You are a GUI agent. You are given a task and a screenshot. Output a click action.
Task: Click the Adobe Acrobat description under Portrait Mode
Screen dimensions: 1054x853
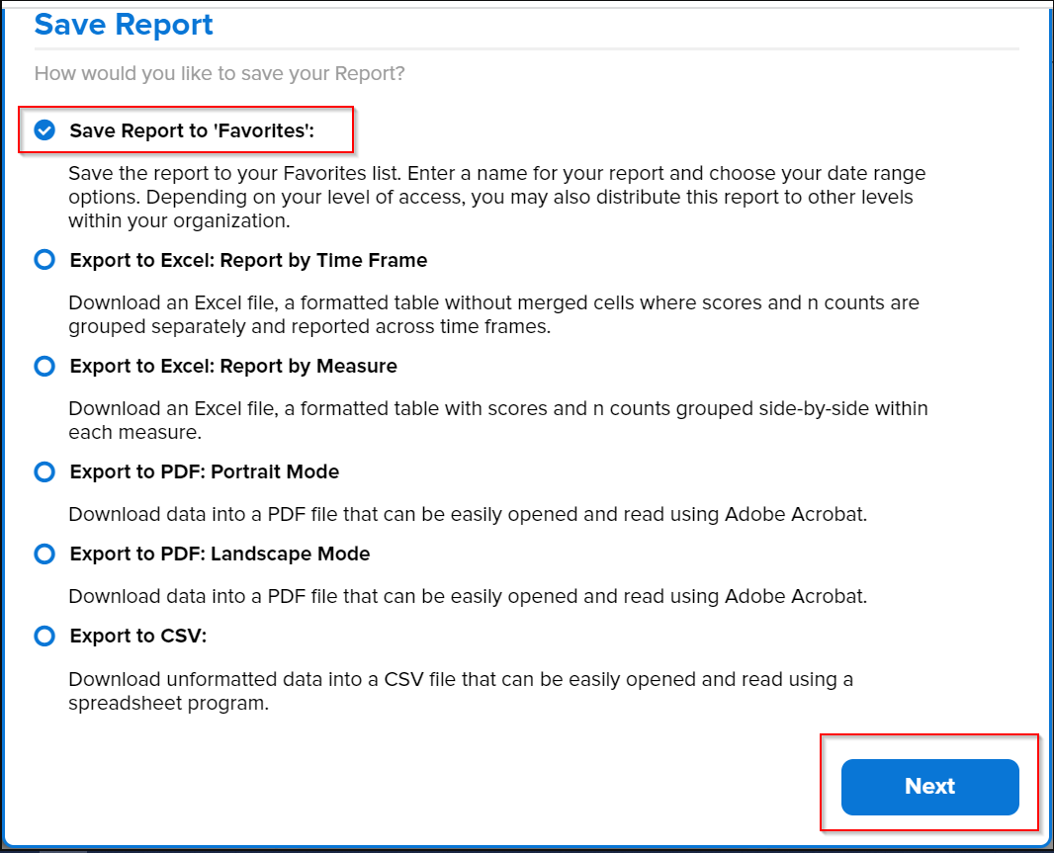pos(467,514)
